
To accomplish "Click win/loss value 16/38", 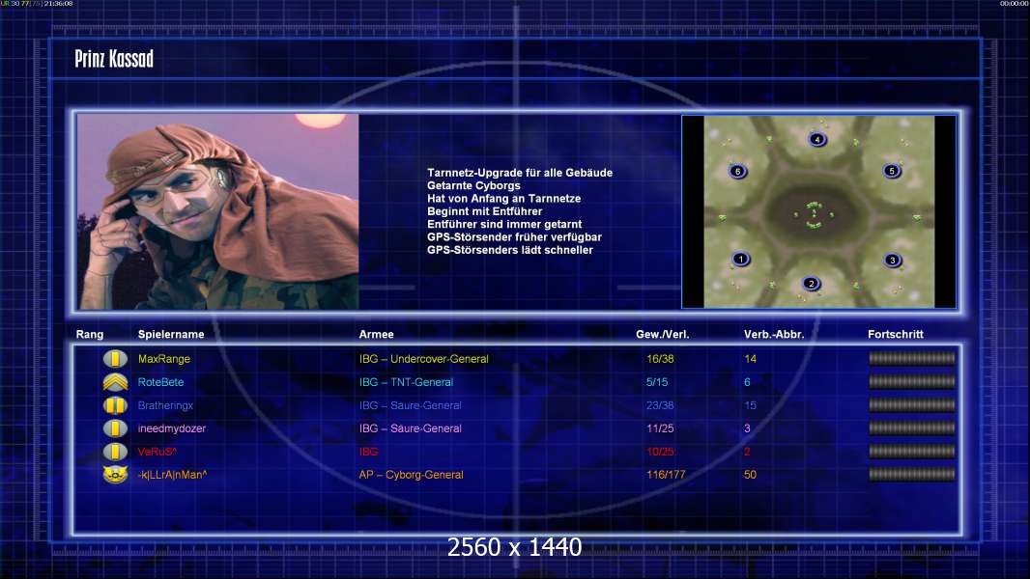I will click(x=660, y=359).
